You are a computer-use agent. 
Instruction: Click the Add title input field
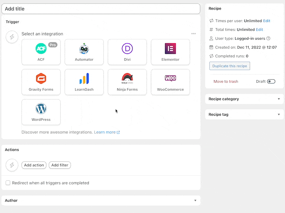101,9
